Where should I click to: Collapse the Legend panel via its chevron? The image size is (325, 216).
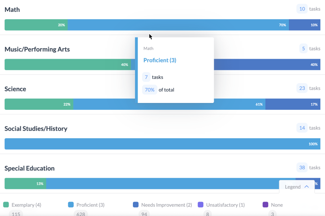pos(307,186)
